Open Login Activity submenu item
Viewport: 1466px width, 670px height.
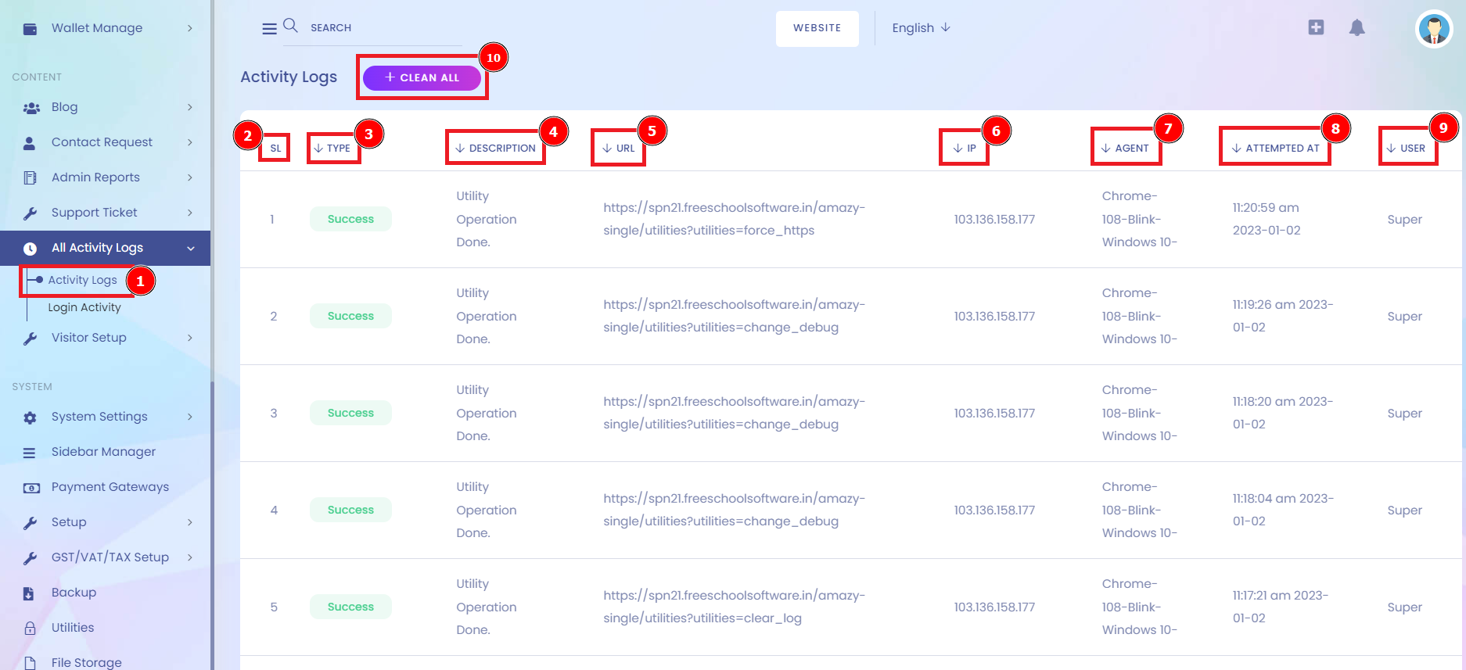pos(84,307)
